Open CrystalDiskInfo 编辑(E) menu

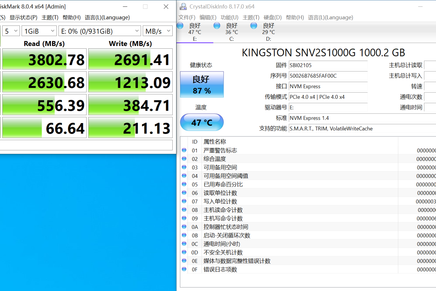(x=208, y=17)
